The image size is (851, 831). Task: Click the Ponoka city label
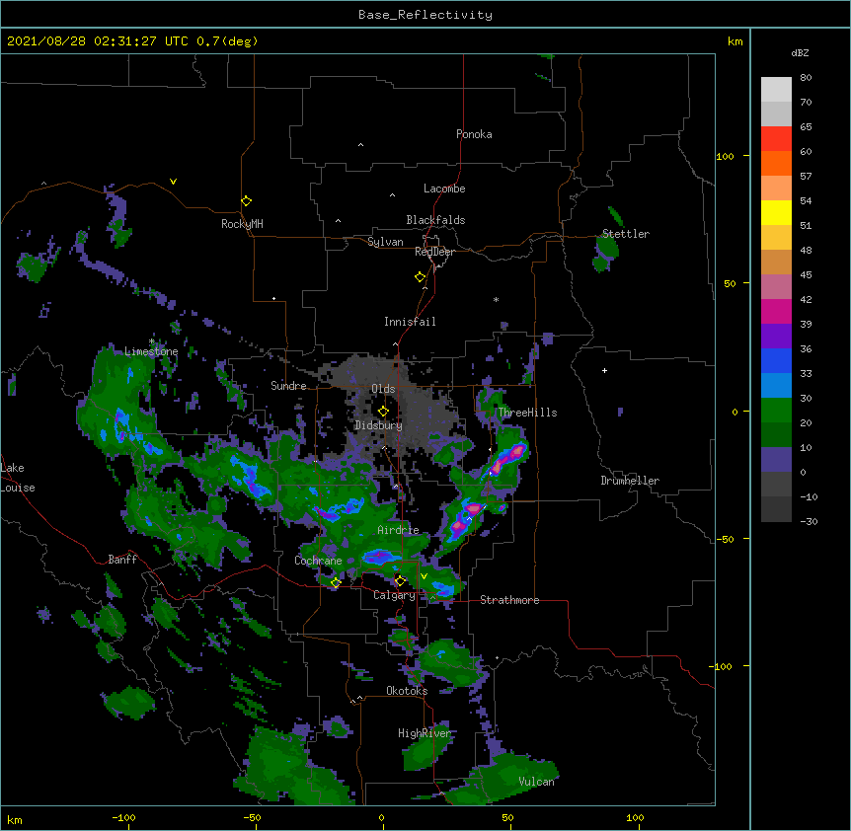[474, 134]
